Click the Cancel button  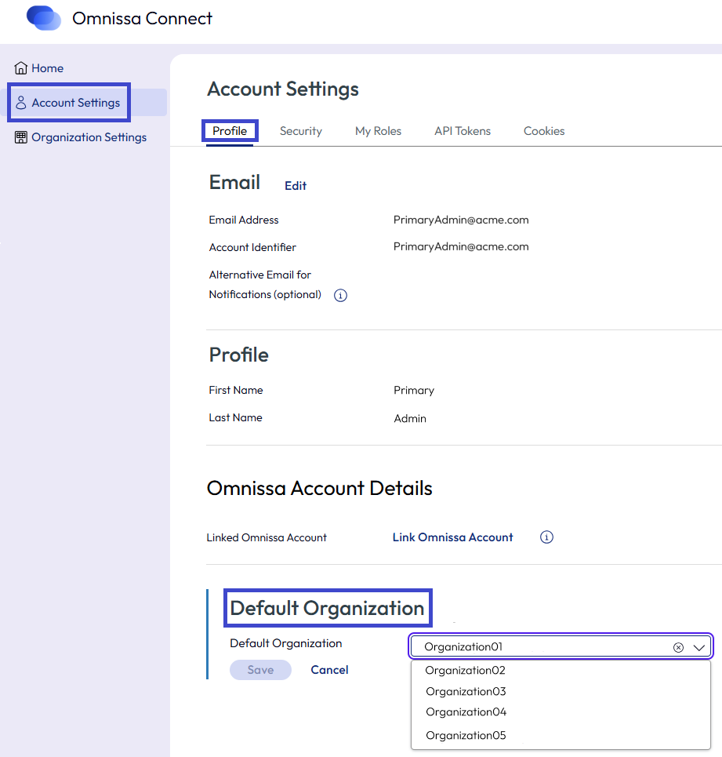point(329,670)
